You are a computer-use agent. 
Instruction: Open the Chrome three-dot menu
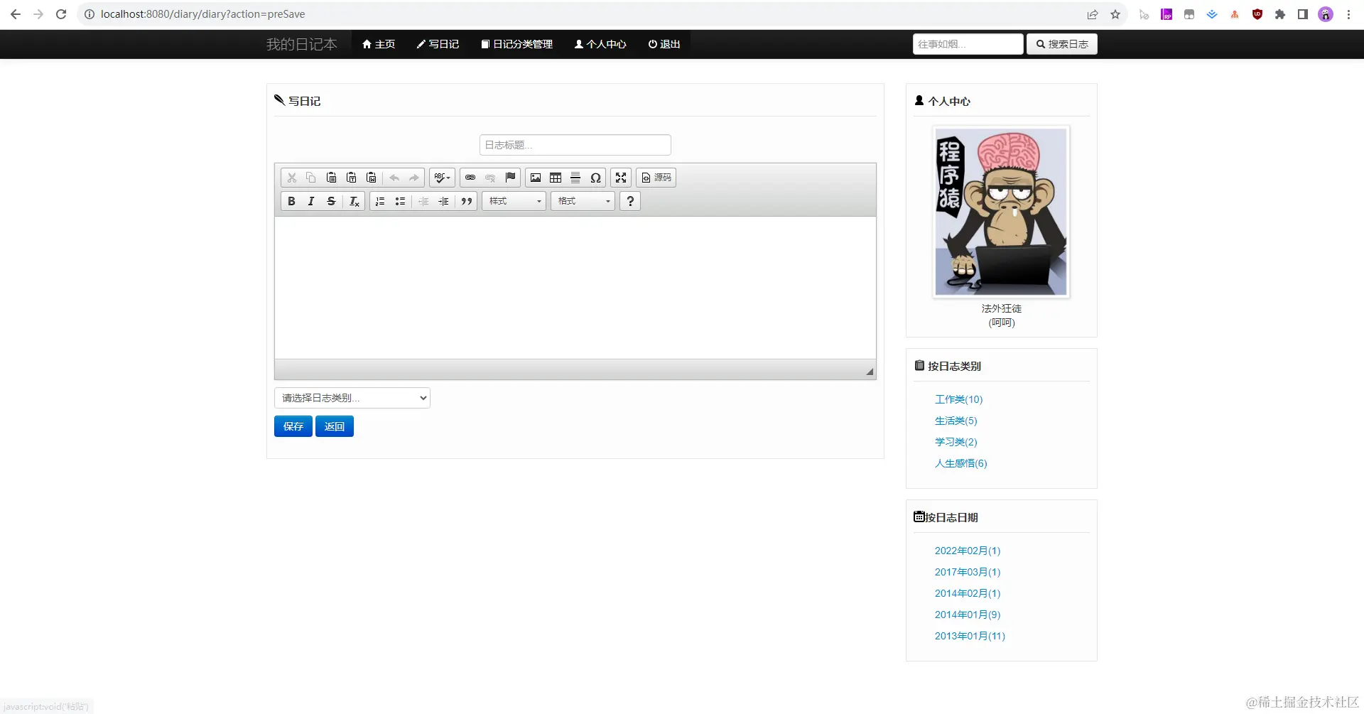coord(1348,14)
